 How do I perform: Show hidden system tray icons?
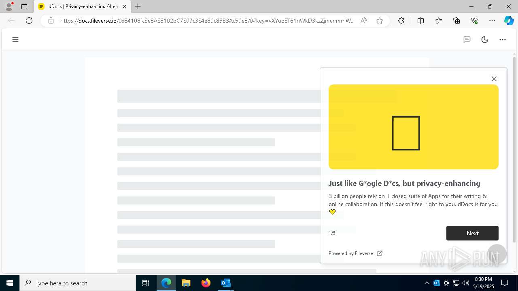pos(427,283)
